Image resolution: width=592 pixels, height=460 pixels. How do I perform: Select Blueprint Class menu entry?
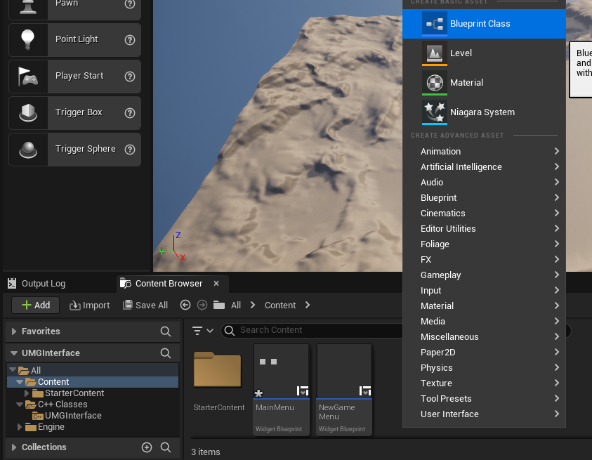point(484,24)
